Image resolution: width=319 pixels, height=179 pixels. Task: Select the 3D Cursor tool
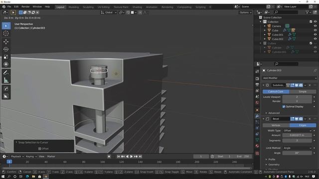(x=6, y=33)
